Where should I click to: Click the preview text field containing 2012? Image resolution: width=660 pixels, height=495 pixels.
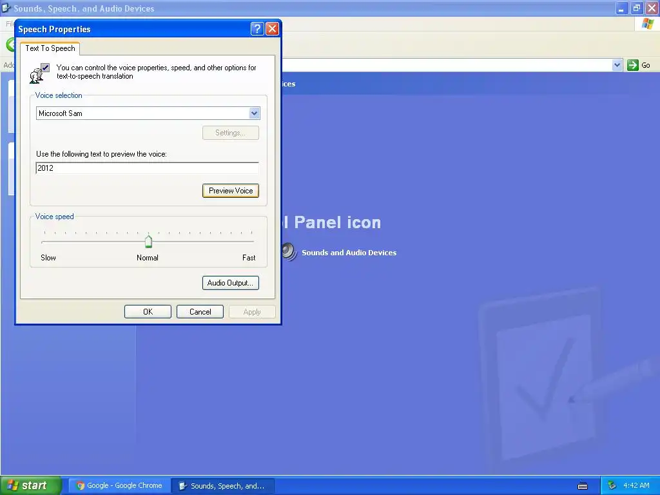click(x=148, y=168)
